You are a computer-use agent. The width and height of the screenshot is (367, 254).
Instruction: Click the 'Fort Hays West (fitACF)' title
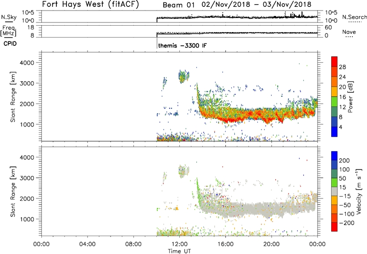tap(90, 4)
